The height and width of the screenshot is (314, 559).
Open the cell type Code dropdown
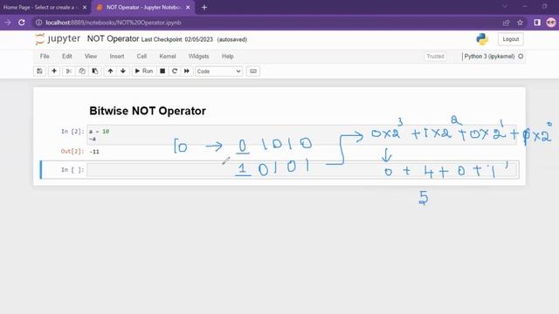coord(218,72)
